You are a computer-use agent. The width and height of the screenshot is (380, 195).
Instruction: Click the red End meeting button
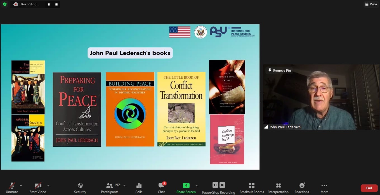pos(369,188)
